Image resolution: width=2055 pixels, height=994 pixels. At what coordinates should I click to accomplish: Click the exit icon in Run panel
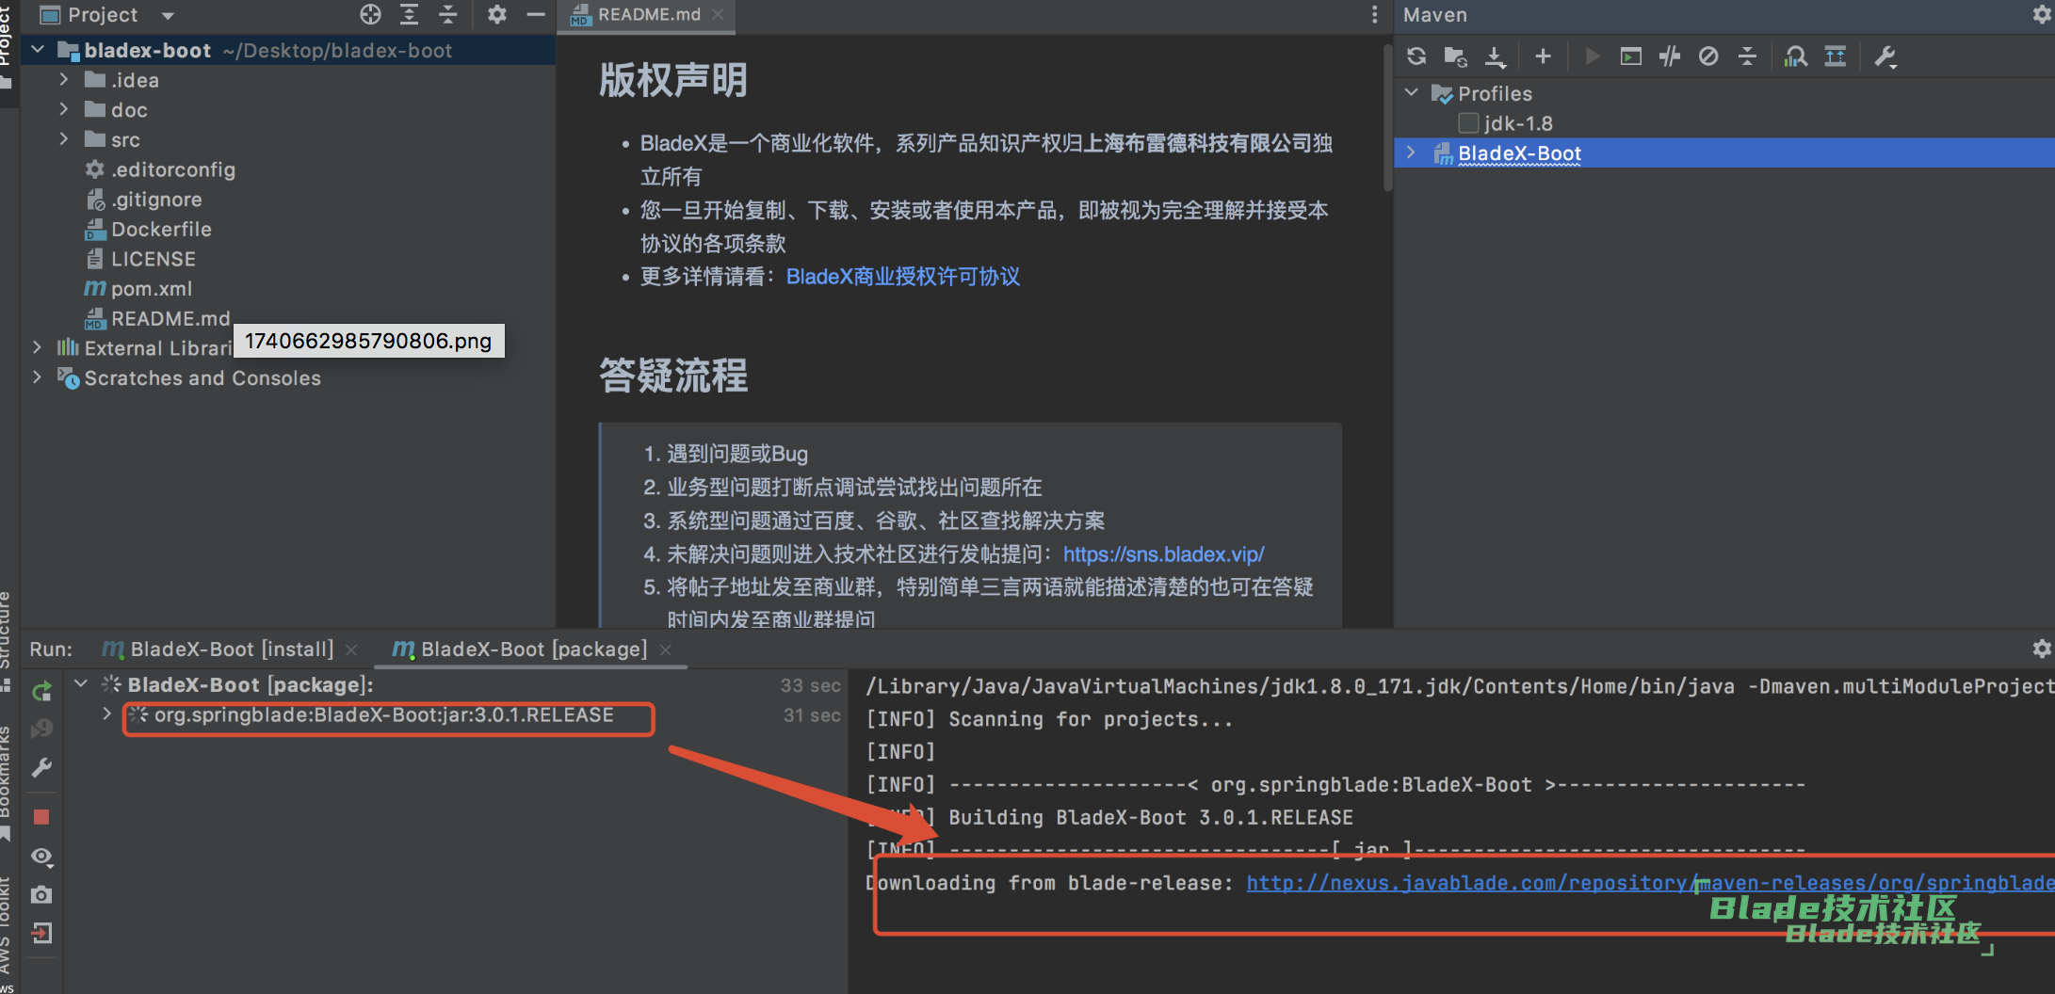click(x=41, y=933)
